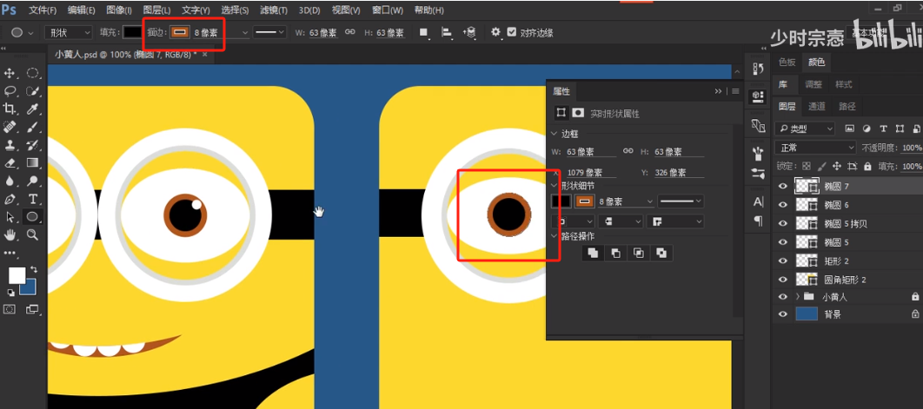
Task: Select the Eyedropper tool
Action: (33, 109)
